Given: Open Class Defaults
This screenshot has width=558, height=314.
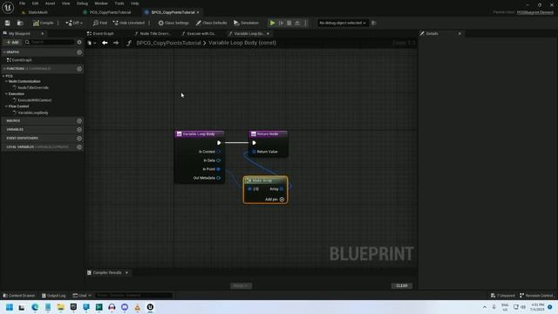Looking at the screenshot, I should click(x=211, y=23).
